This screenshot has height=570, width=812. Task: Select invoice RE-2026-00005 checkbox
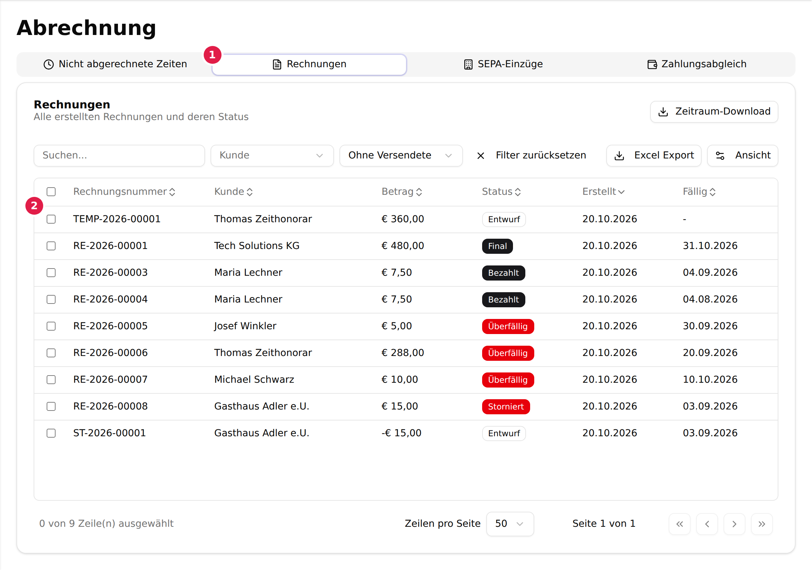coord(51,326)
